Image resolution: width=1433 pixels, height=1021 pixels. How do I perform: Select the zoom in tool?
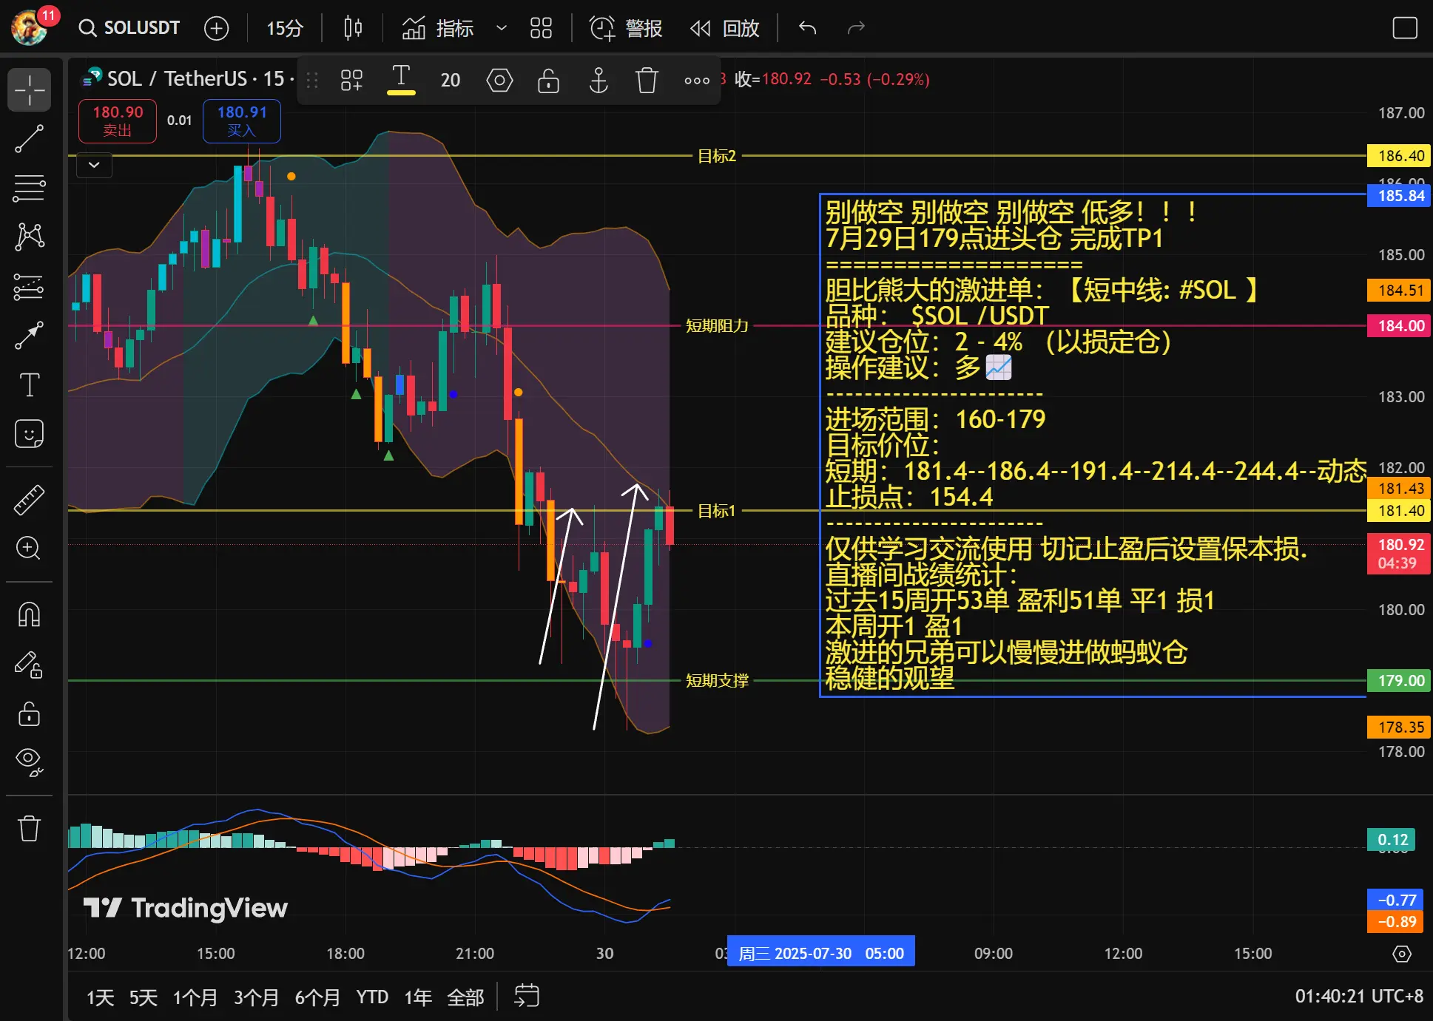pyautogui.click(x=29, y=548)
